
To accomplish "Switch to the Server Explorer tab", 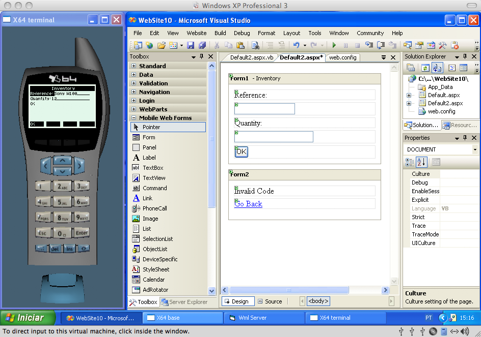I will (x=184, y=302).
